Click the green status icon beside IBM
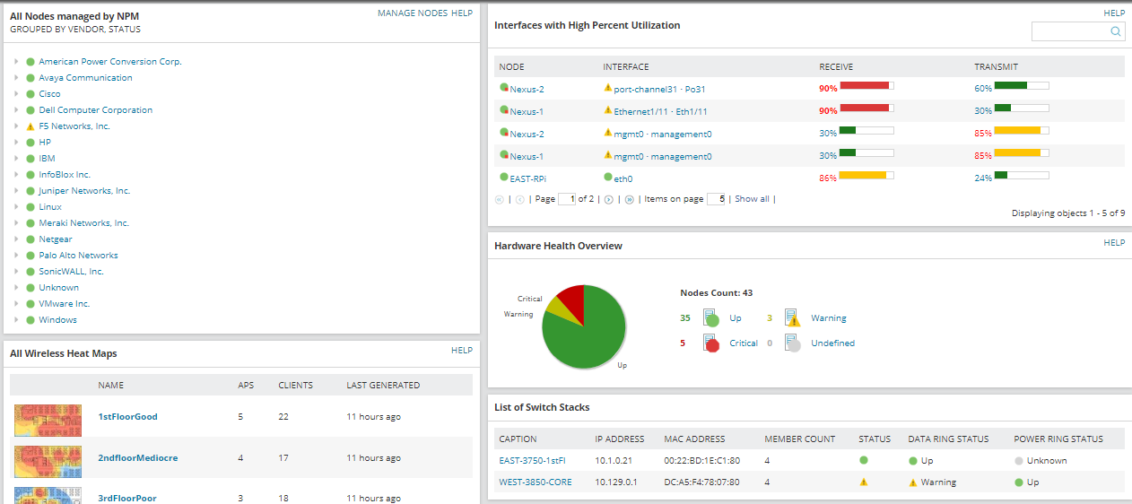The width and height of the screenshot is (1132, 504). (x=30, y=159)
